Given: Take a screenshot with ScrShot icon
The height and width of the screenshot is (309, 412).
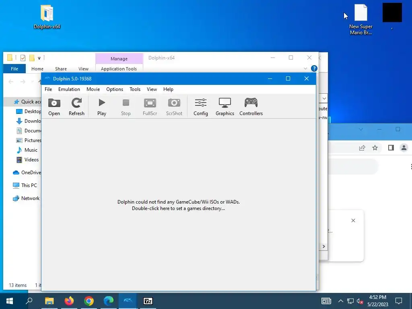Looking at the screenshot, I should (x=174, y=107).
